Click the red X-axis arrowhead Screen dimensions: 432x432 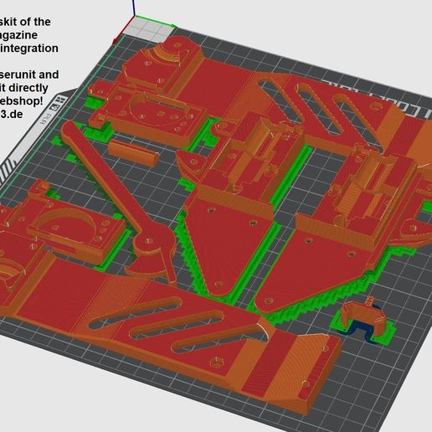pyautogui.click(x=115, y=41)
